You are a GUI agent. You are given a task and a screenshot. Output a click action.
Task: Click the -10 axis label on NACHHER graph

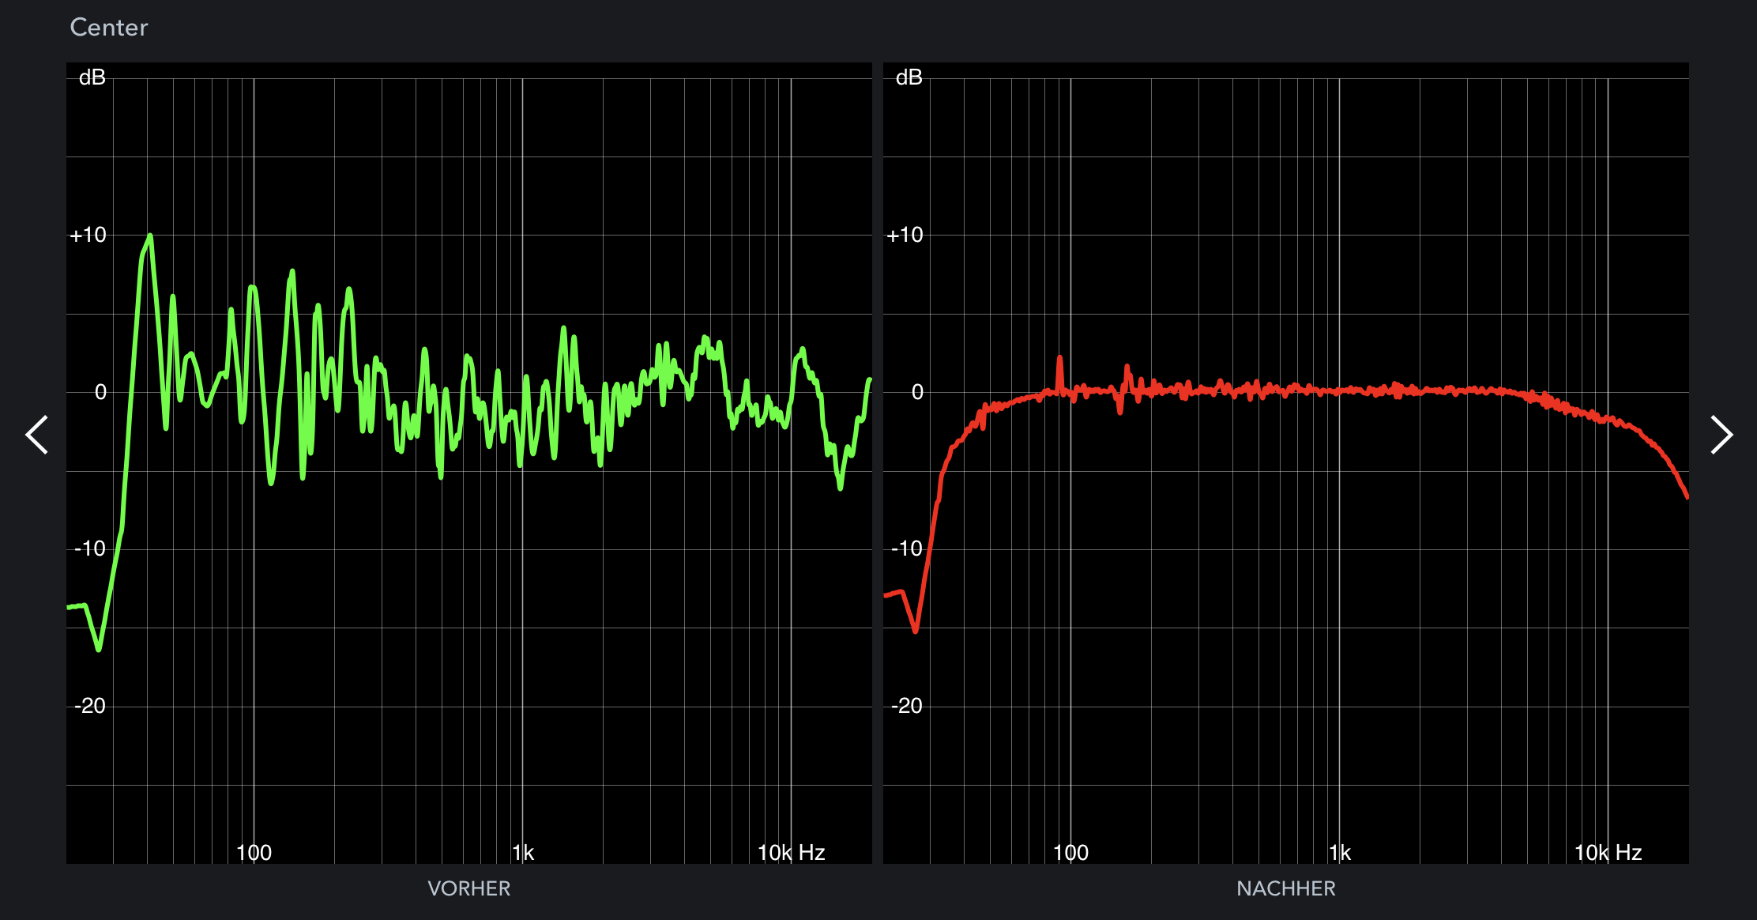tap(906, 549)
